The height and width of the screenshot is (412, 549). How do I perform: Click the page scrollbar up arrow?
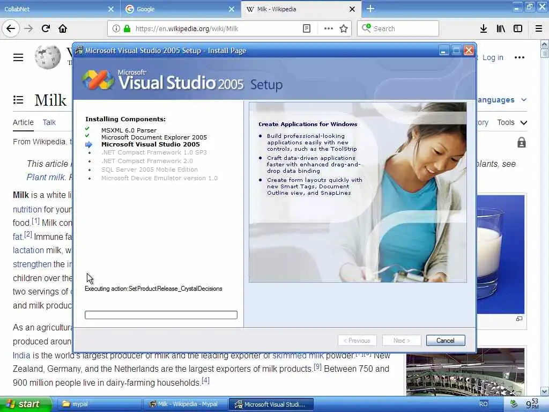(x=545, y=44)
